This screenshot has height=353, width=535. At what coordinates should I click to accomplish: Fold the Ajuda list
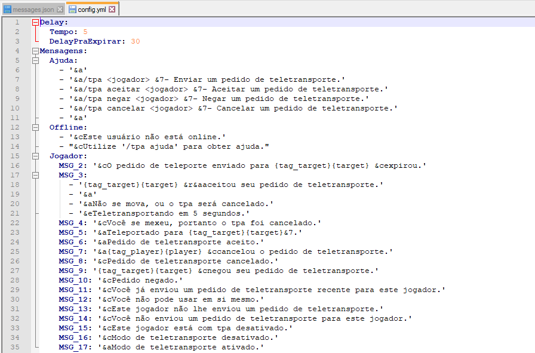pos(35,60)
